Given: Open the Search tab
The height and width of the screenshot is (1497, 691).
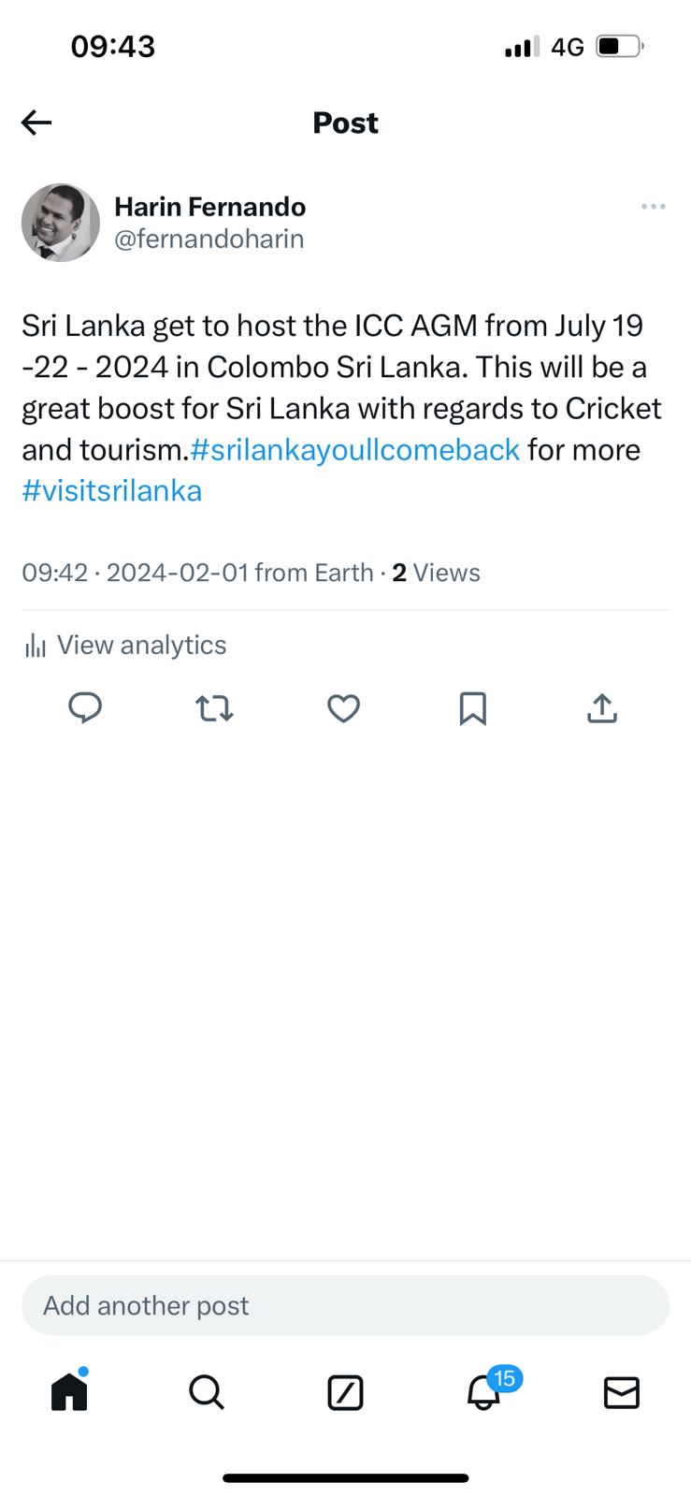Looking at the screenshot, I should pyautogui.click(x=207, y=1392).
